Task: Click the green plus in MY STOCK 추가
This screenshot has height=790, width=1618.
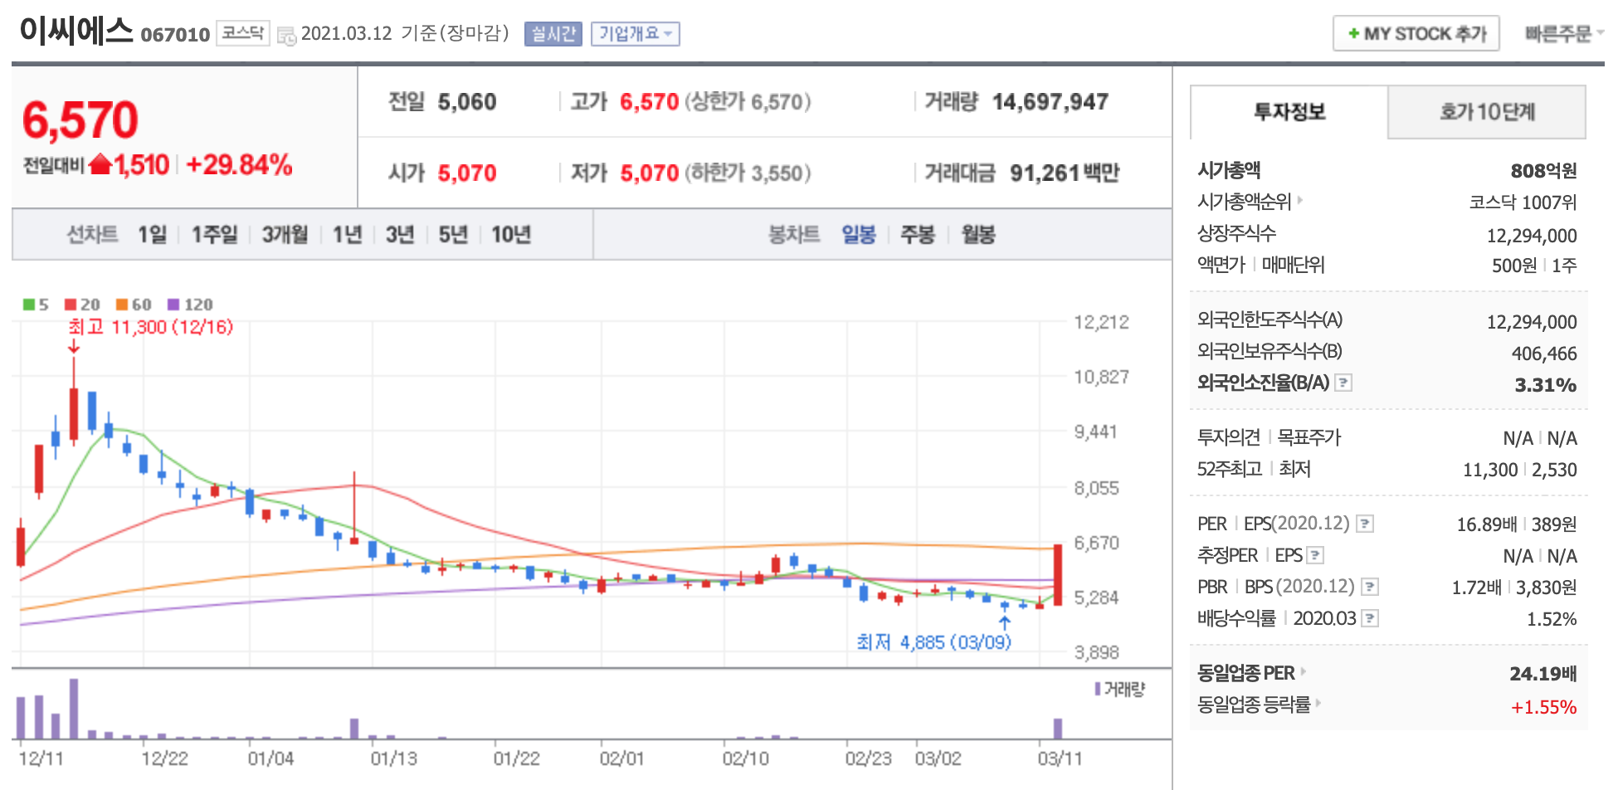Action: 1353,34
